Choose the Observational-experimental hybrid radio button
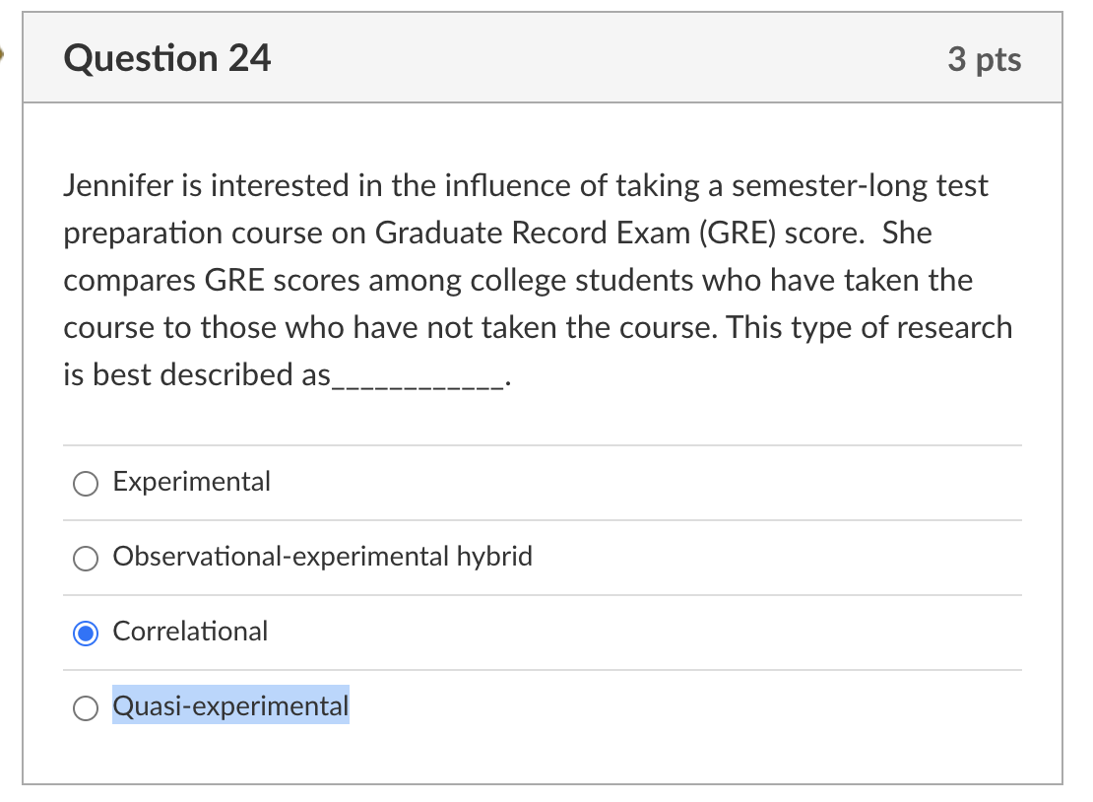This screenshot has height=802, width=1093. coord(87,558)
